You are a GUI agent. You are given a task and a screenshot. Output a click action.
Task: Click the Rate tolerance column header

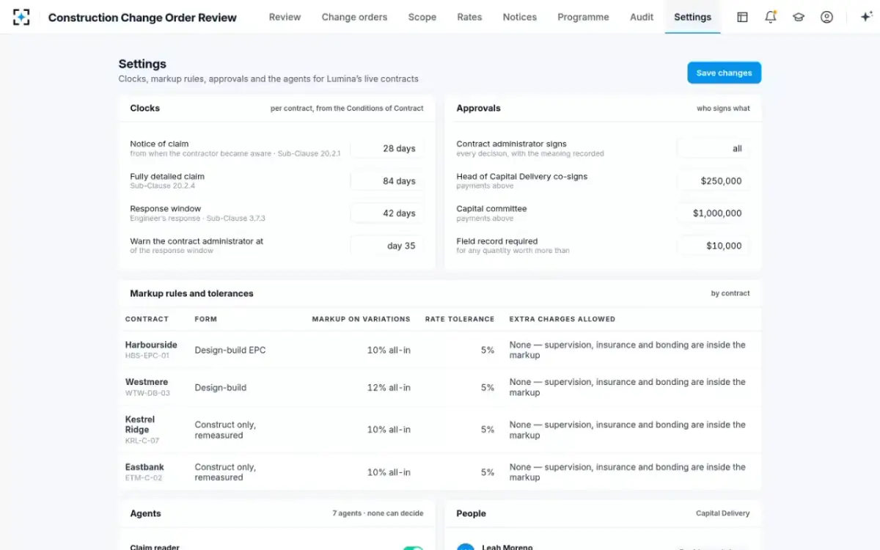[460, 319]
